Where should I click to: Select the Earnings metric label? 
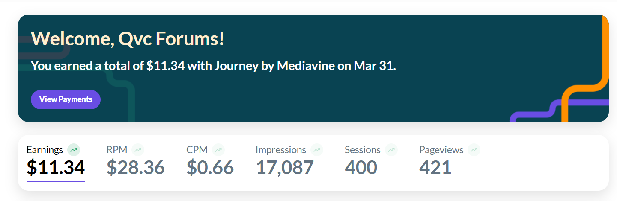tap(45, 150)
